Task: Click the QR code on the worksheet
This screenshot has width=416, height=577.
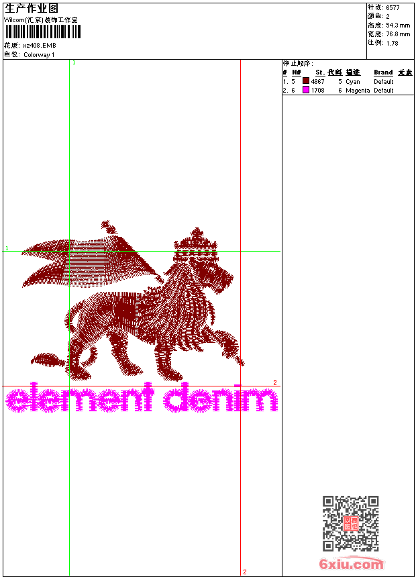Action: [x=350, y=523]
